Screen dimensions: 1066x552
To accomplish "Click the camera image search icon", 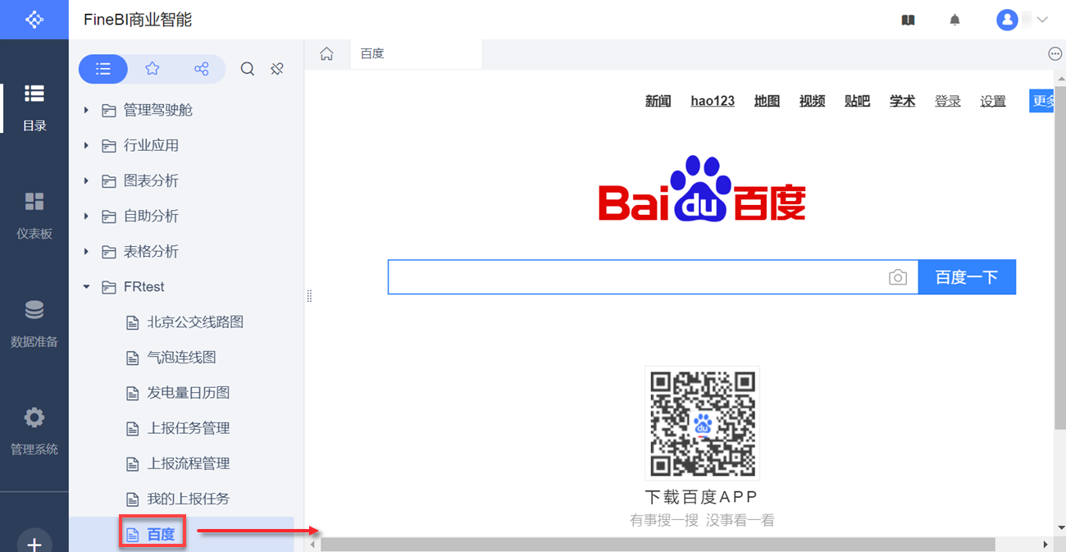I will point(898,277).
